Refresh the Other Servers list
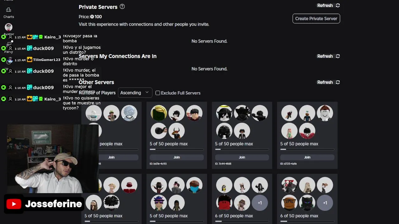This screenshot has width=399, height=224. tap(329, 82)
